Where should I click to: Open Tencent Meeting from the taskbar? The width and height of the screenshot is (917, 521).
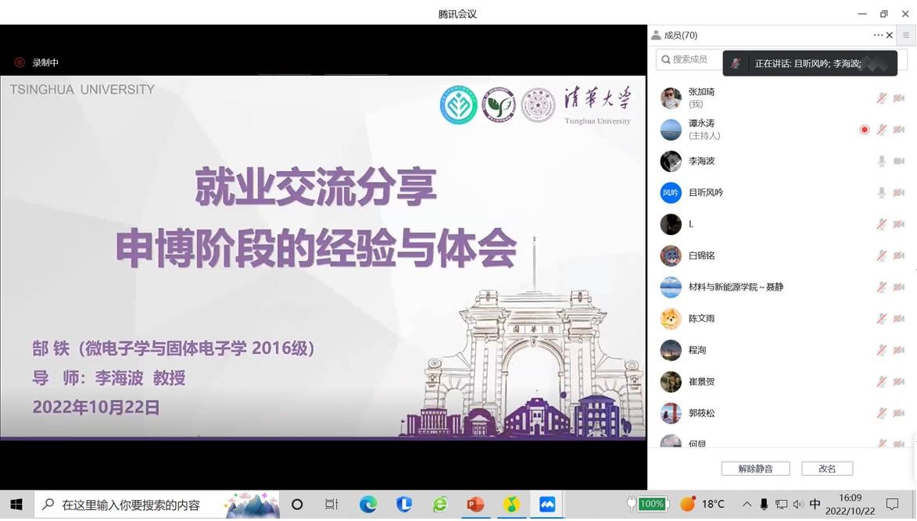(x=547, y=505)
